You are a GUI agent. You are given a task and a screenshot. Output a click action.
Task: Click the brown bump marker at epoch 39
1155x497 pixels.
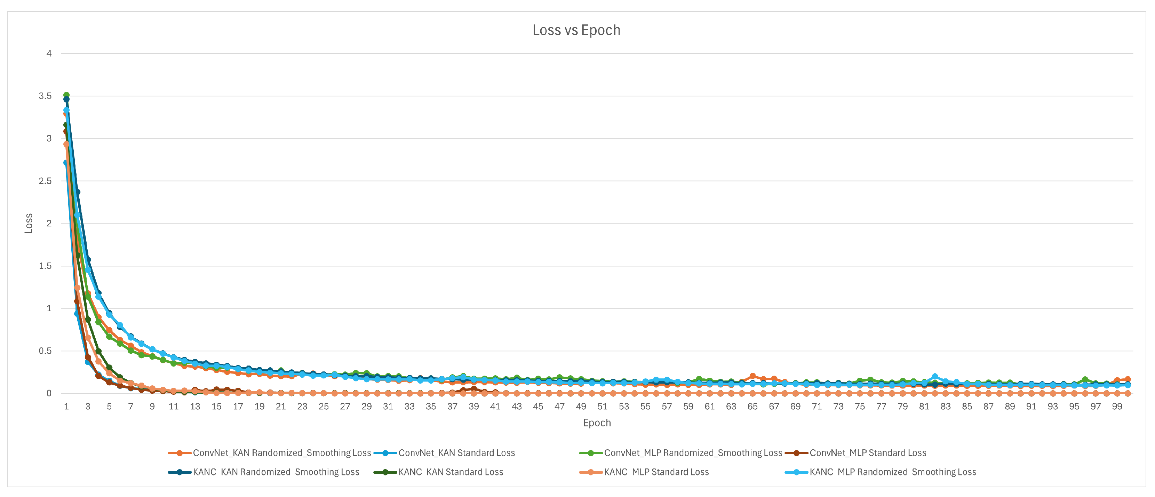pyautogui.click(x=474, y=389)
